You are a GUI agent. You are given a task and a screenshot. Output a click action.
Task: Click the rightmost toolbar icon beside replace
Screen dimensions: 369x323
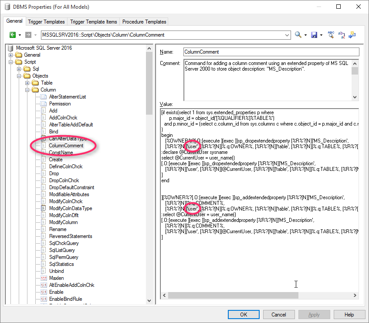(x=352, y=35)
